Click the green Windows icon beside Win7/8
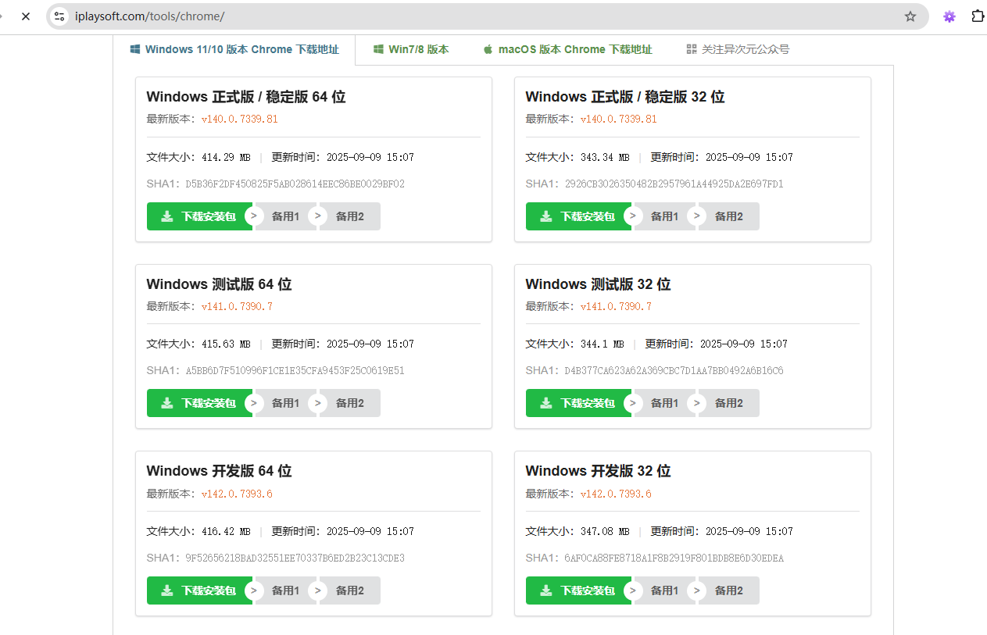The image size is (987, 635). pyautogui.click(x=378, y=49)
